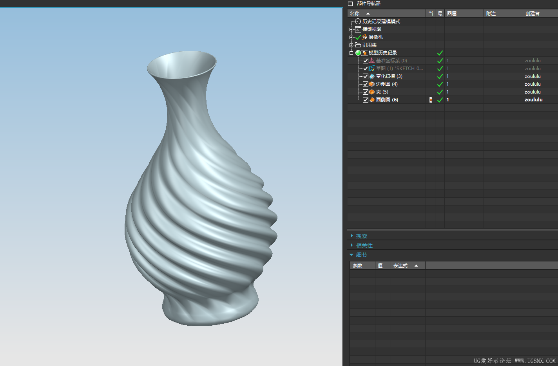The height and width of the screenshot is (366, 558).
Task: Collapse the 细节 section
Action: pos(351,255)
